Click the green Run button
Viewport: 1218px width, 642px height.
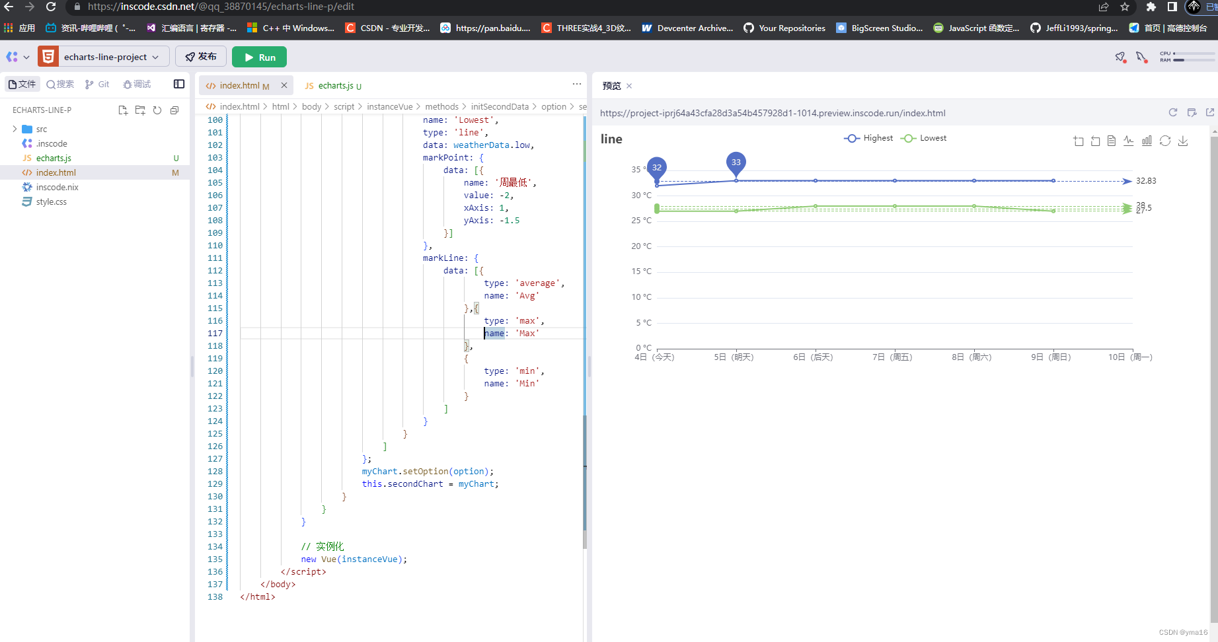pyautogui.click(x=259, y=57)
